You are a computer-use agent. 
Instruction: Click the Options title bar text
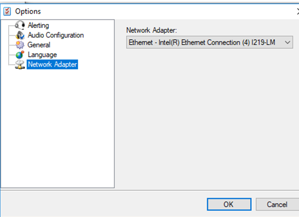click(x=28, y=11)
